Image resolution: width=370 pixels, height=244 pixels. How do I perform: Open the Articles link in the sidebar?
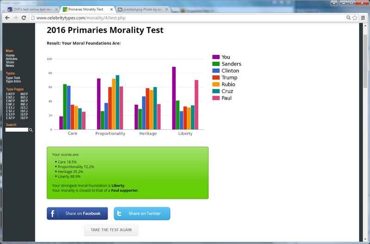pos(11,59)
